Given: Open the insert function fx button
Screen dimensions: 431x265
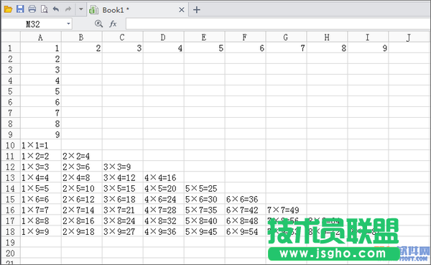Looking at the screenshot, I should tap(113, 24).
